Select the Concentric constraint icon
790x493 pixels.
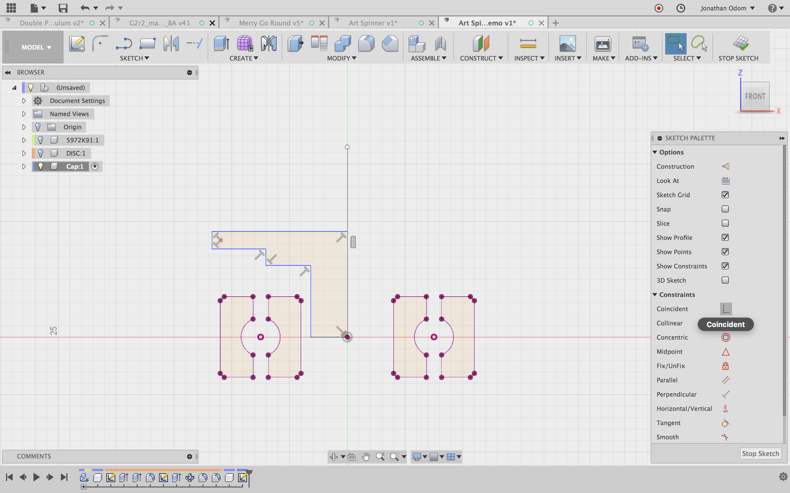point(725,337)
